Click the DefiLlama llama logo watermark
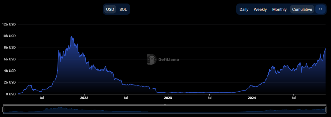 click(152, 59)
